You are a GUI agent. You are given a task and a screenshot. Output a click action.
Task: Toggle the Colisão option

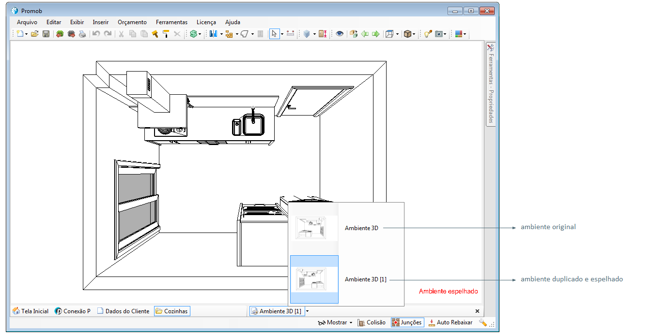tap(372, 322)
